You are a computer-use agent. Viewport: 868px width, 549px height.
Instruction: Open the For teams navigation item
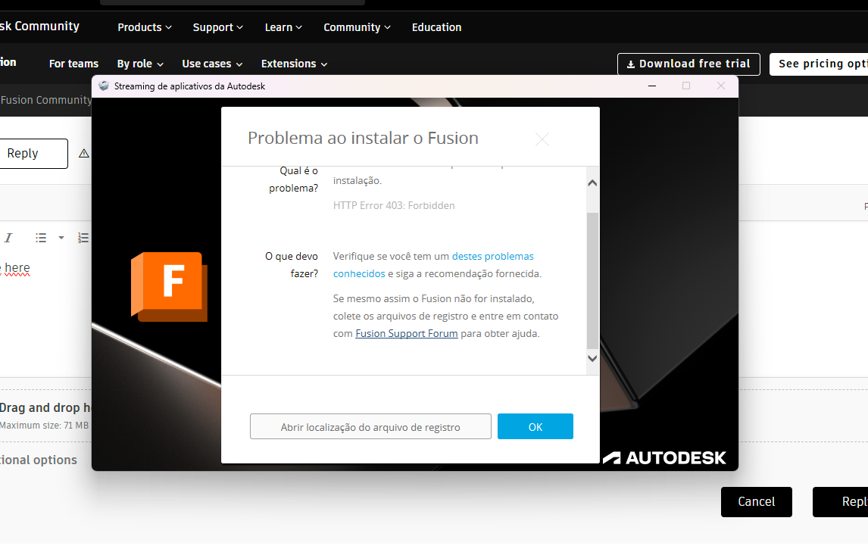73,64
